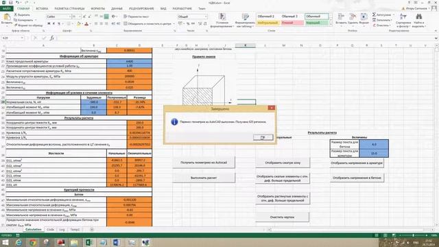Viewport: 439px width, 247px height.
Task: Click the Cut (Вырезать) icon
Action: tap(16, 14)
